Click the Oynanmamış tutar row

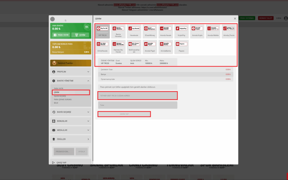[x=166, y=79]
